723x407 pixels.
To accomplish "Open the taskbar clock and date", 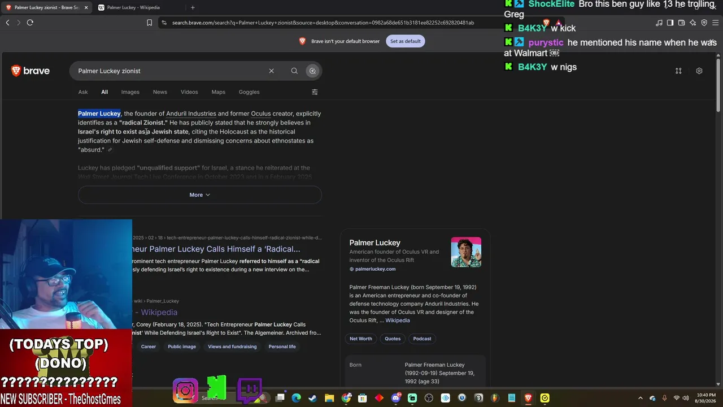I will coord(706,398).
